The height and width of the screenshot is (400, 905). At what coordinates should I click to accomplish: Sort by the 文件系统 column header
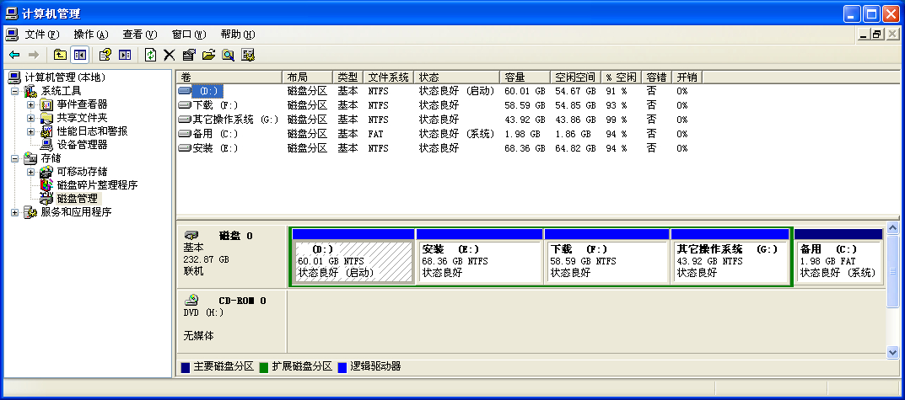389,77
